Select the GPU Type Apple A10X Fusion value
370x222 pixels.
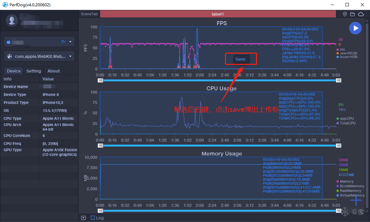[x=60, y=152]
